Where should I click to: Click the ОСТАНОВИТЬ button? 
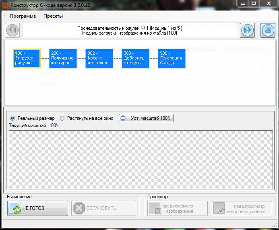(x=103, y=208)
